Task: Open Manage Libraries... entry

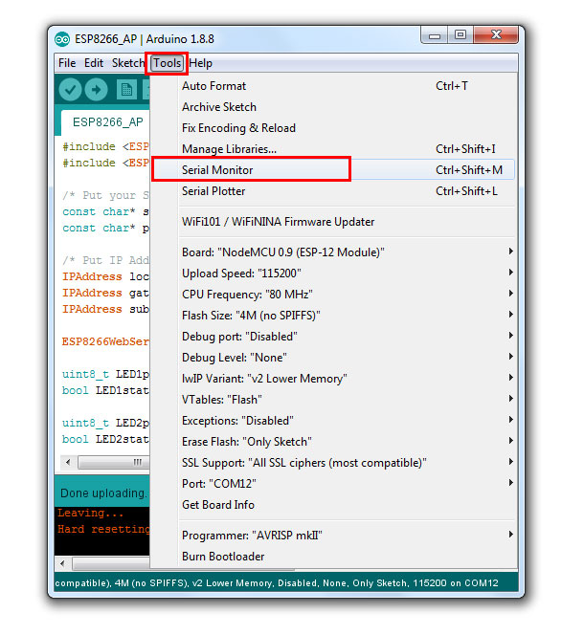Action: [333, 149]
